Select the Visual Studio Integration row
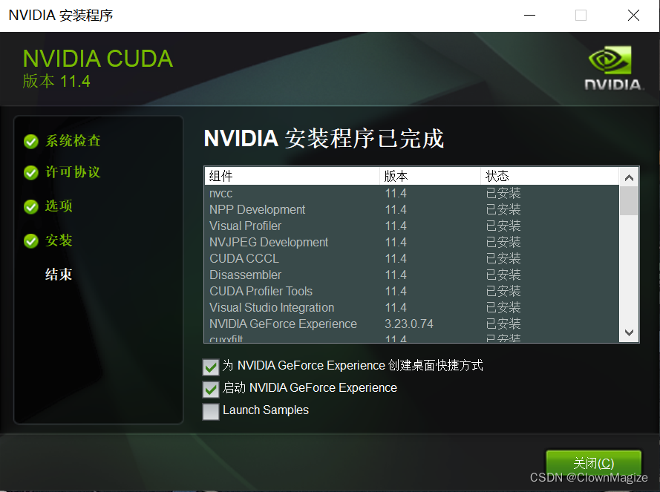This screenshot has width=660, height=492. (411, 308)
